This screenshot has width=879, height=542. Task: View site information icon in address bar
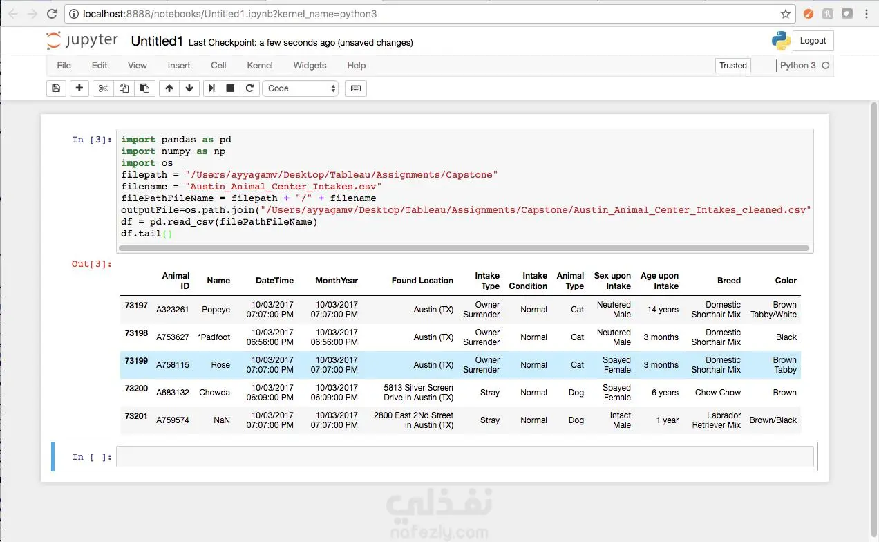(75, 14)
